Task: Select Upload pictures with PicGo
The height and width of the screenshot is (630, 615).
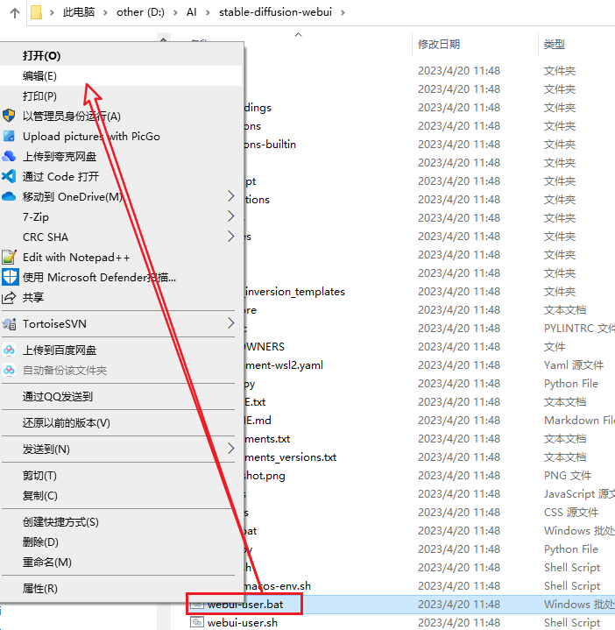Action: 121,136
